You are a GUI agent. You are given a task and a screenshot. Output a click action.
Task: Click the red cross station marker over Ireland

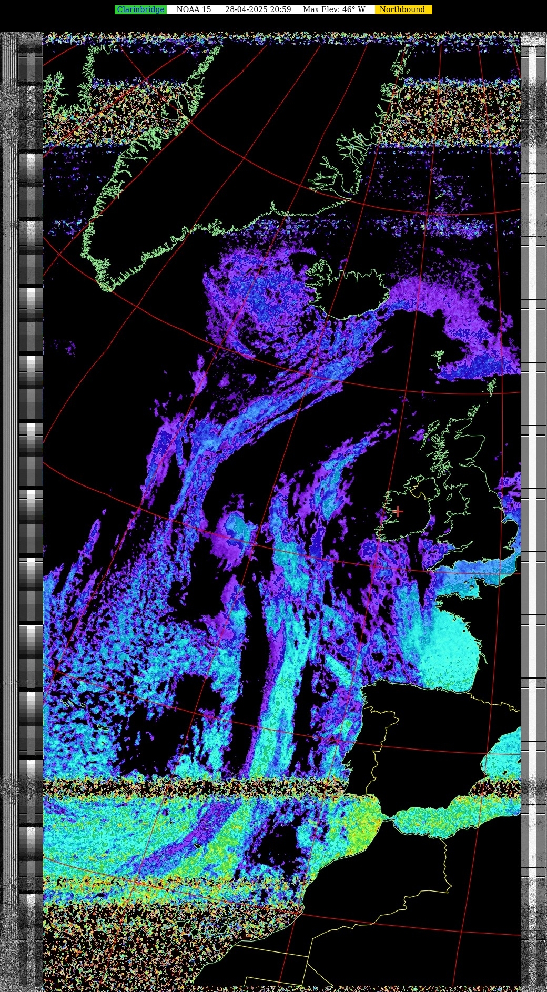point(398,511)
